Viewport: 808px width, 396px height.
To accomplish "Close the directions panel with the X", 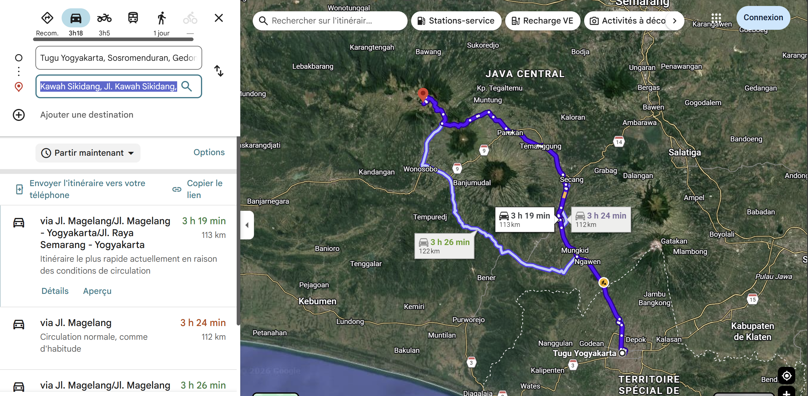I will 219,18.
